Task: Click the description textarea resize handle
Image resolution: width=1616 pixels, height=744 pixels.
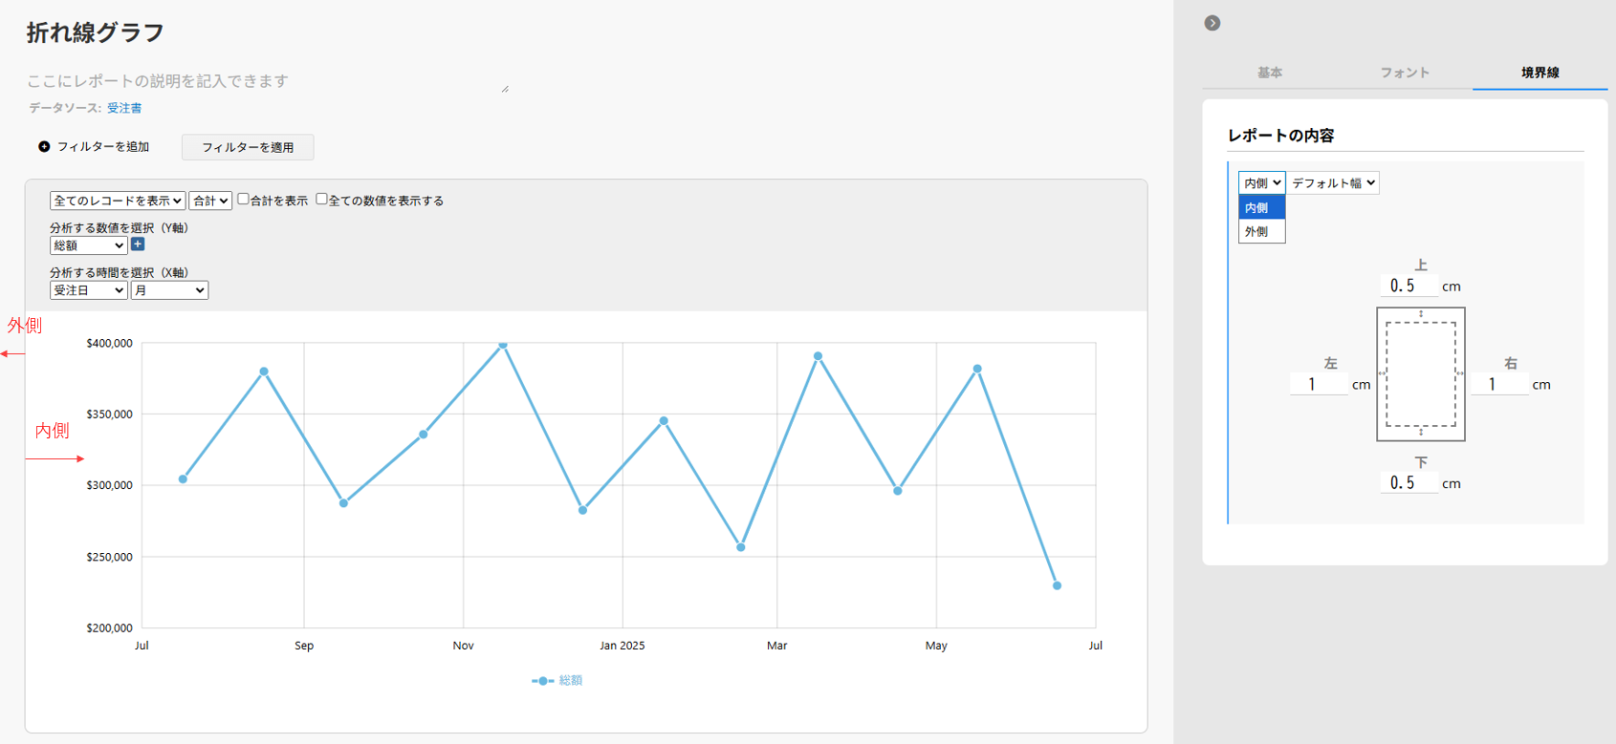Action: pyautogui.click(x=505, y=89)
